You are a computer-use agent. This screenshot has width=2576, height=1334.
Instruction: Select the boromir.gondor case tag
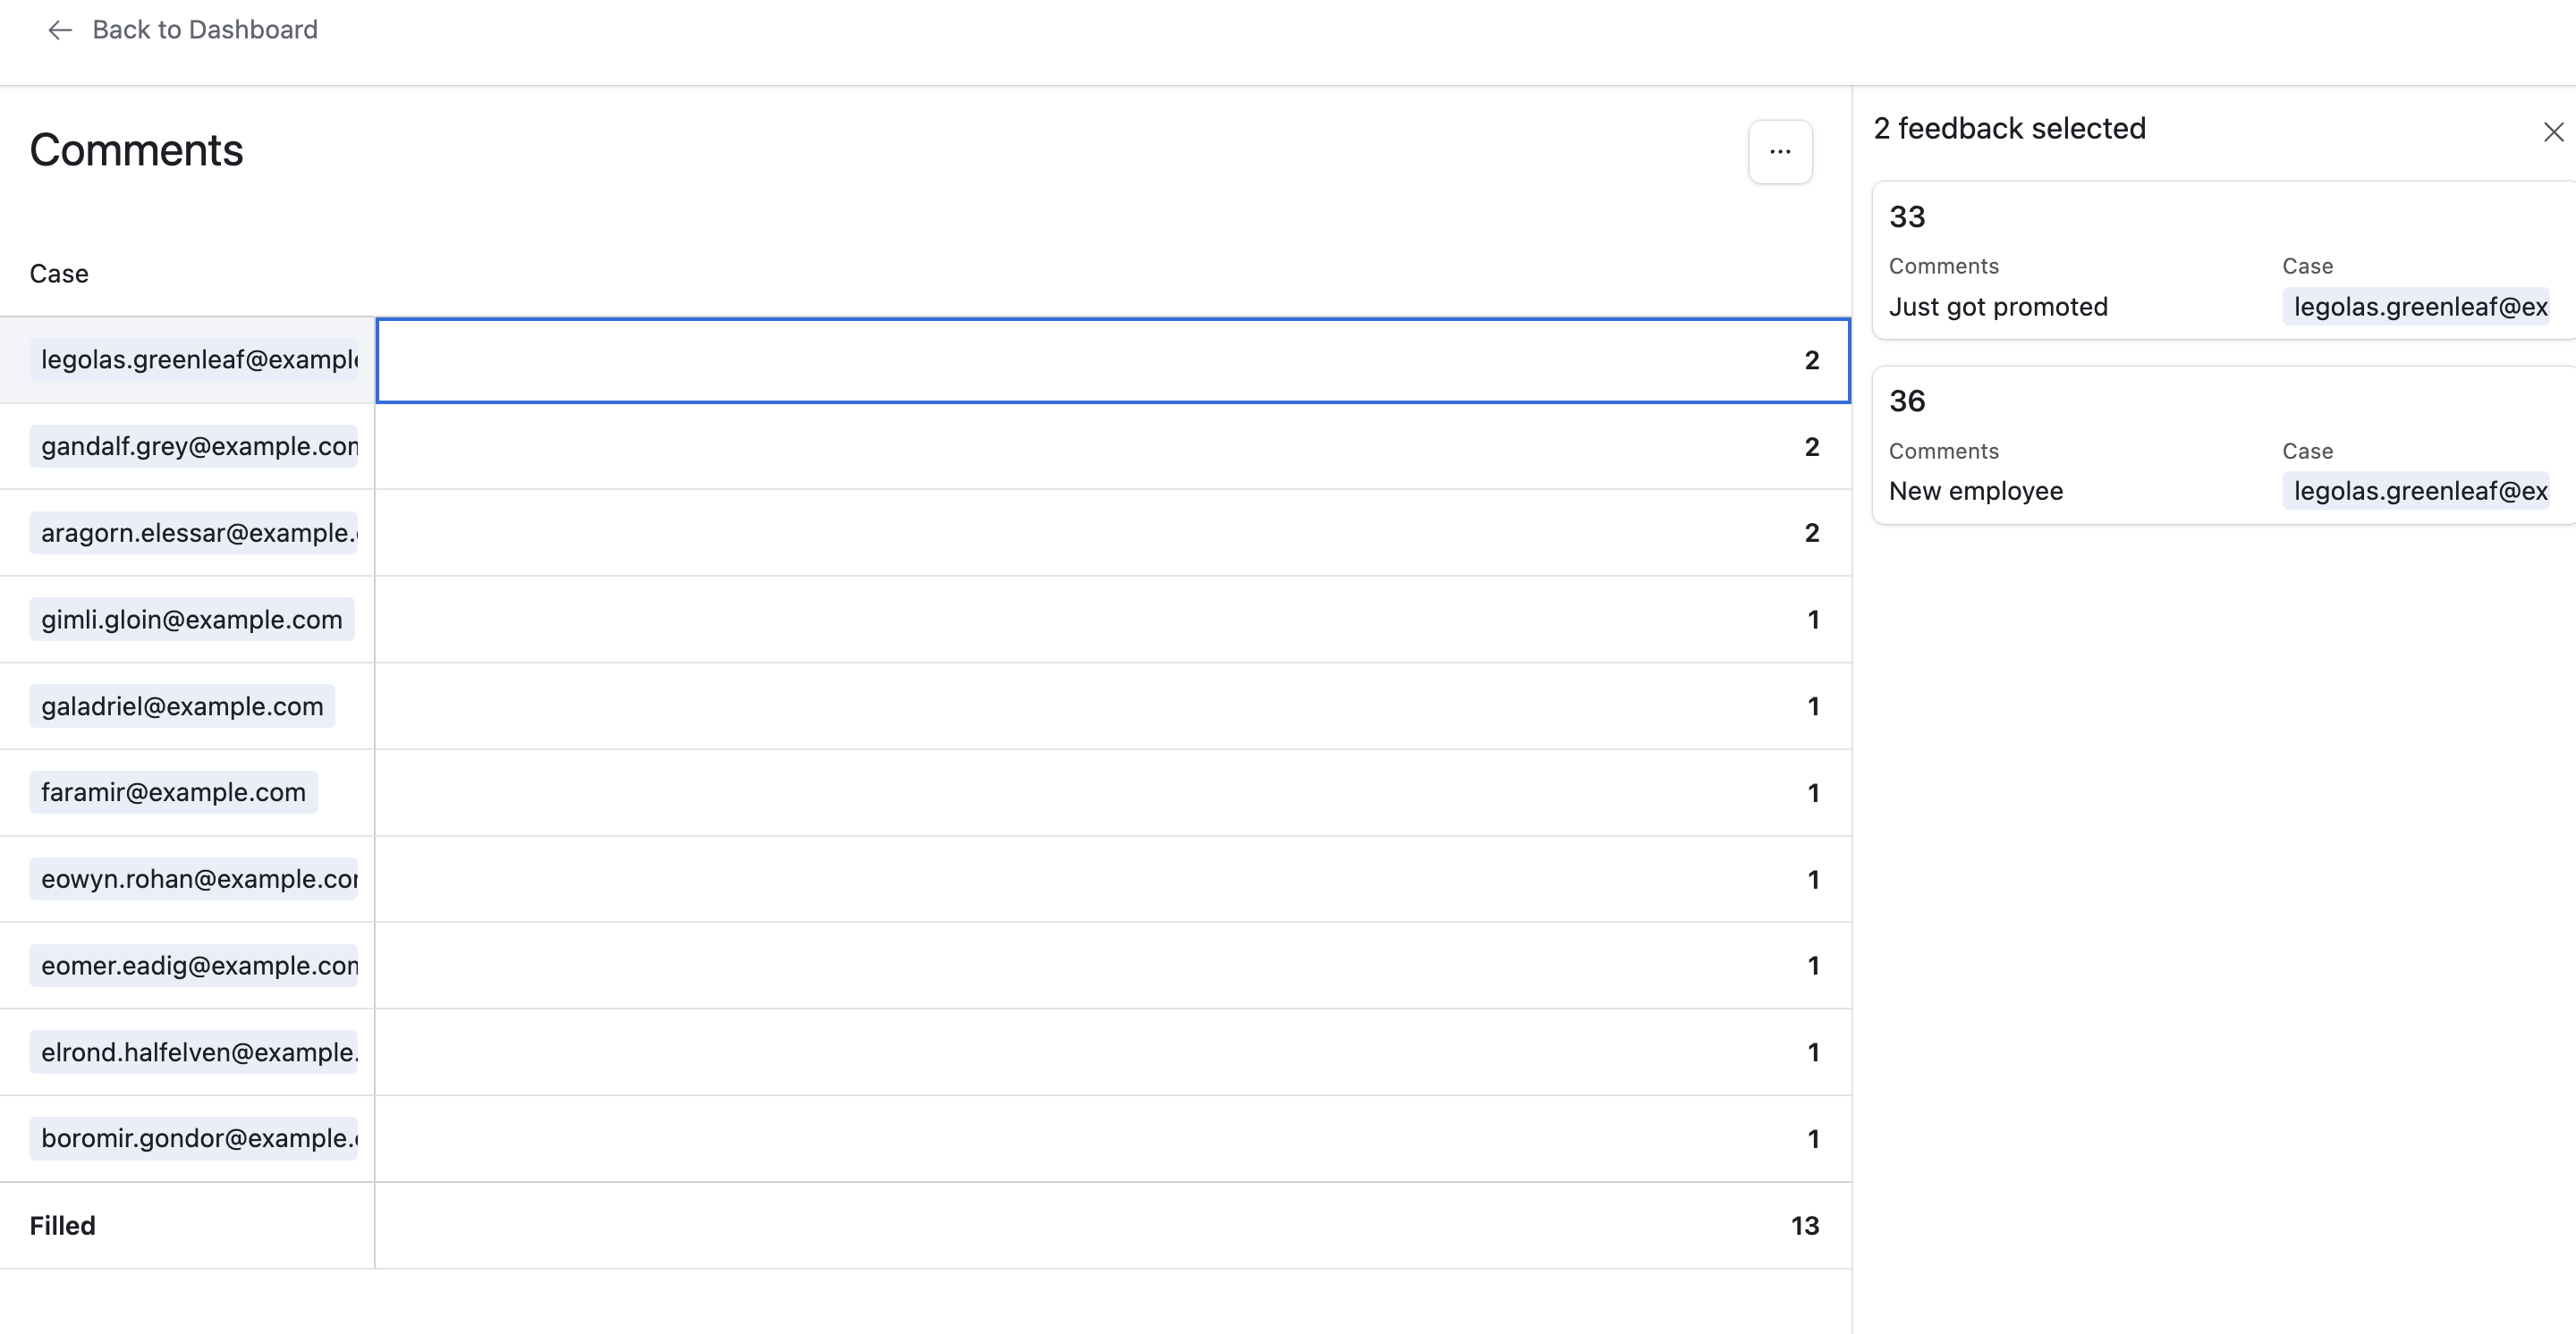(x=194, y=1138)
